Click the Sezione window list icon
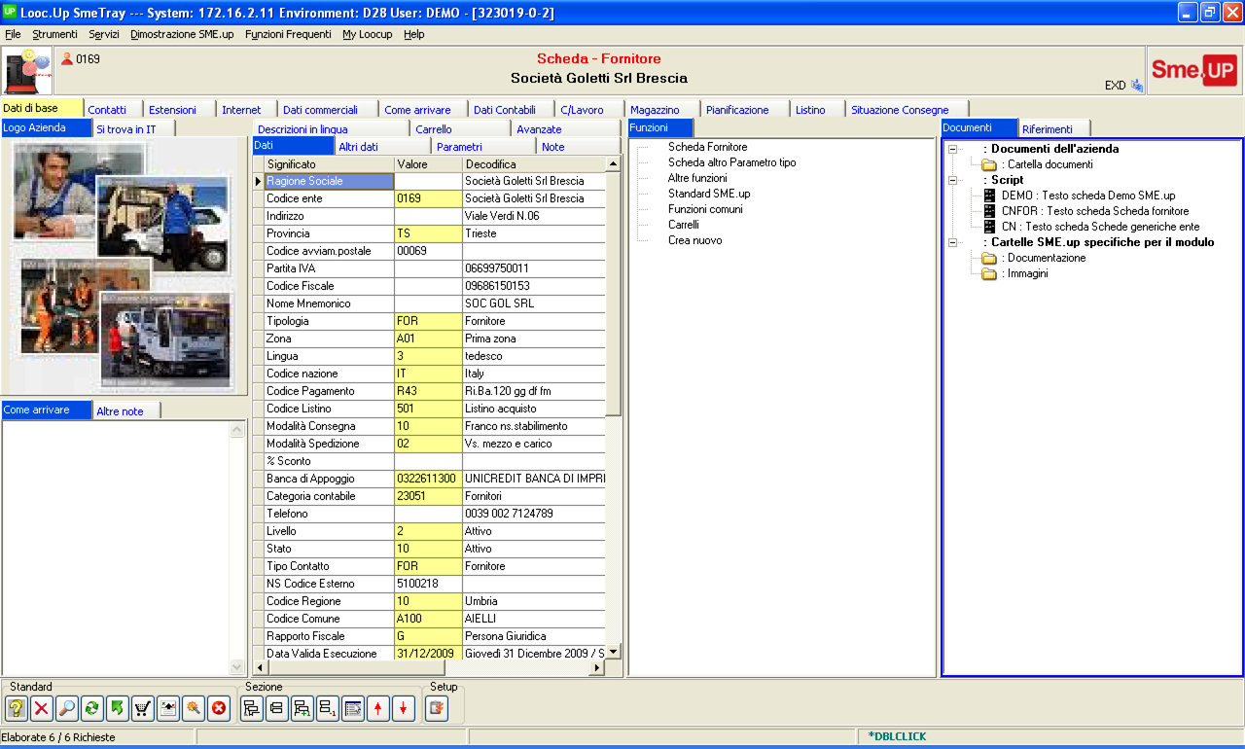Viewport: 1245px width, 749px height. (353, 709)
